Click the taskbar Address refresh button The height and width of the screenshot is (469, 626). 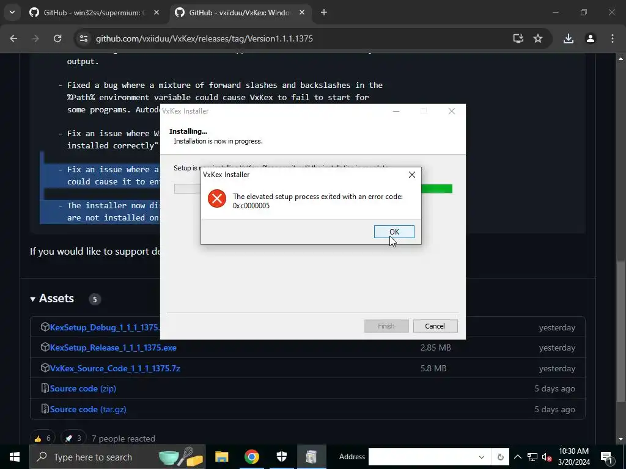501,457
